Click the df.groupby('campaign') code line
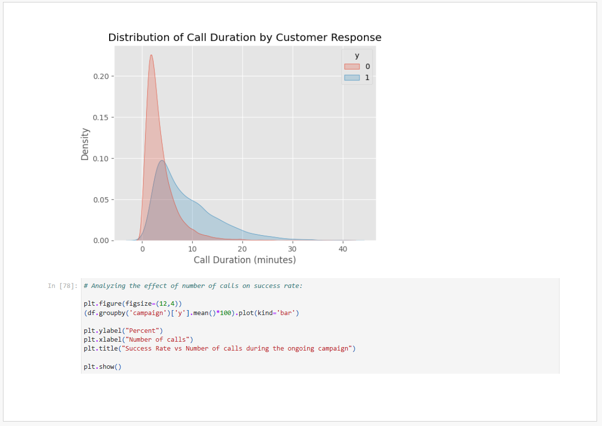602x426 pixels. (x=191, y=313)
